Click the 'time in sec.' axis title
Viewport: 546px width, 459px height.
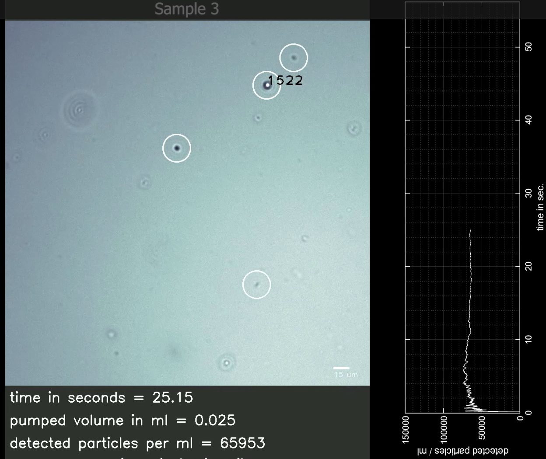click(x=541, y=207)
